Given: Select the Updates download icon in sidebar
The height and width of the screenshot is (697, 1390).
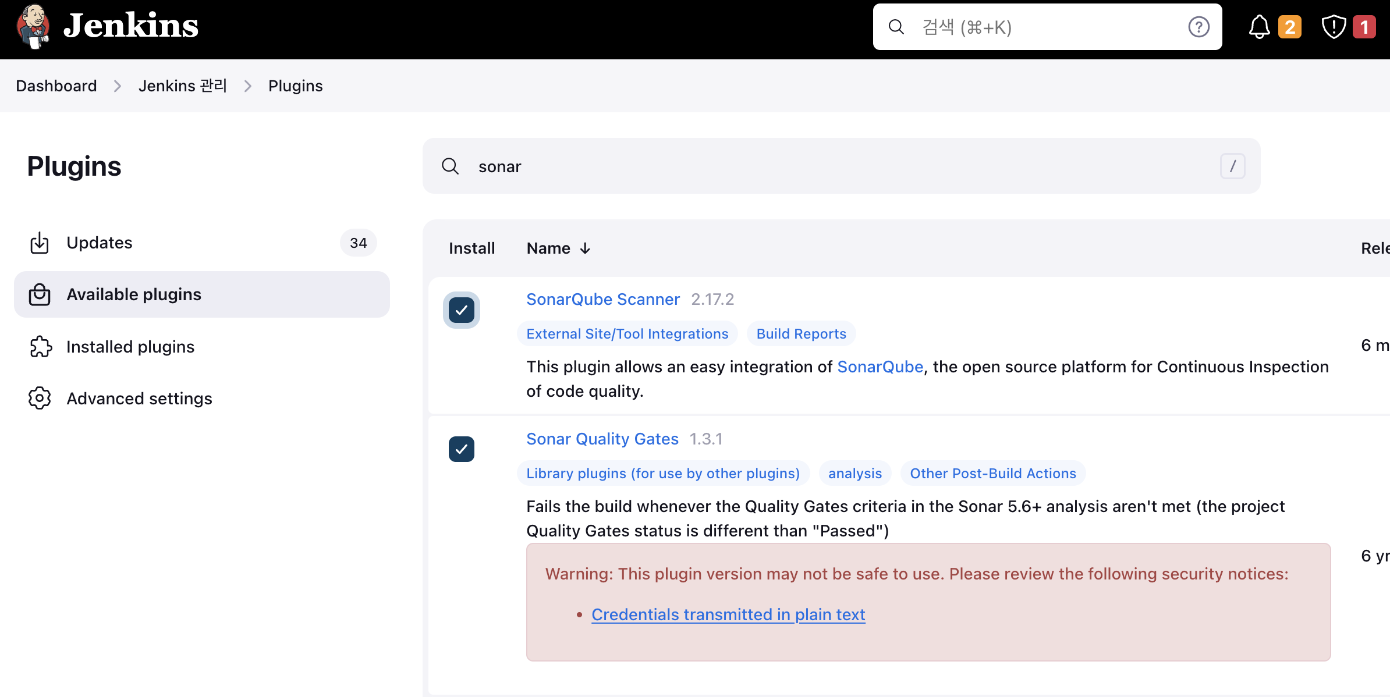Looking at the screenshot, I should click(39, 243).
